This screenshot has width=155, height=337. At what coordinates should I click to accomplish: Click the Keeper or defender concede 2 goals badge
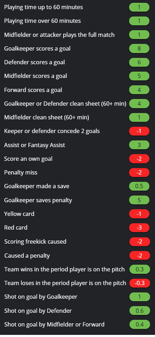tap(139, 131)
